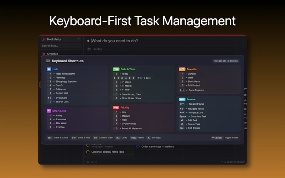
Task: Click Date Picker / Clear shortcut
Action: 127,94
